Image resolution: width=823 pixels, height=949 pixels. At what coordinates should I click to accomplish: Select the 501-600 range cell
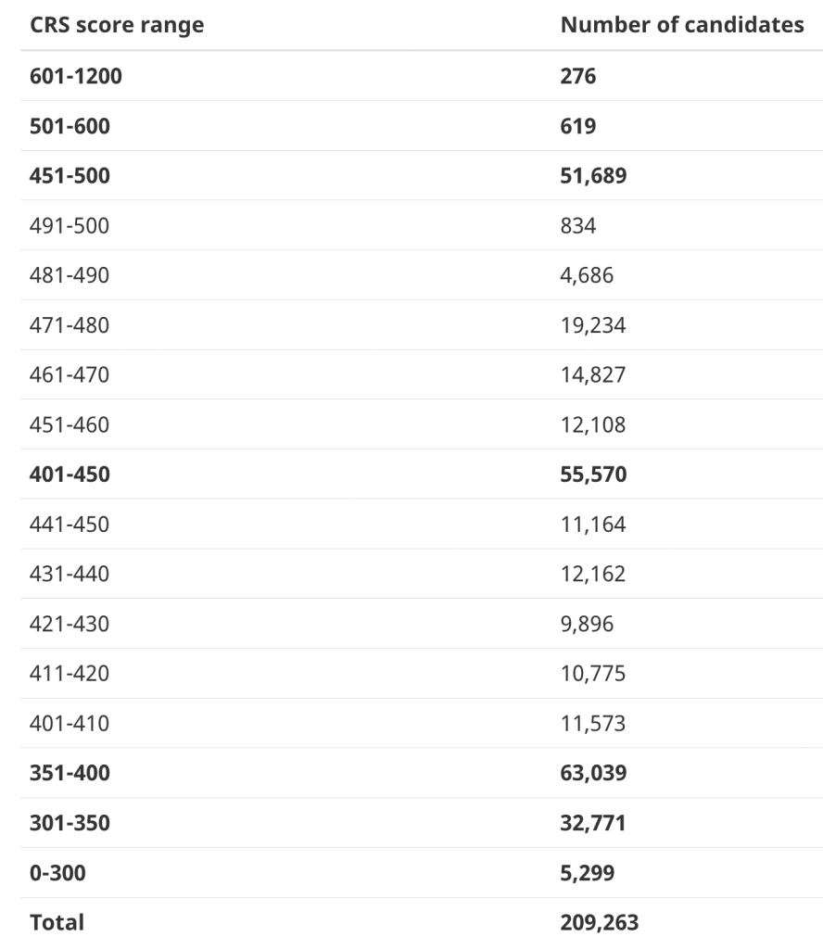[70, 126]
